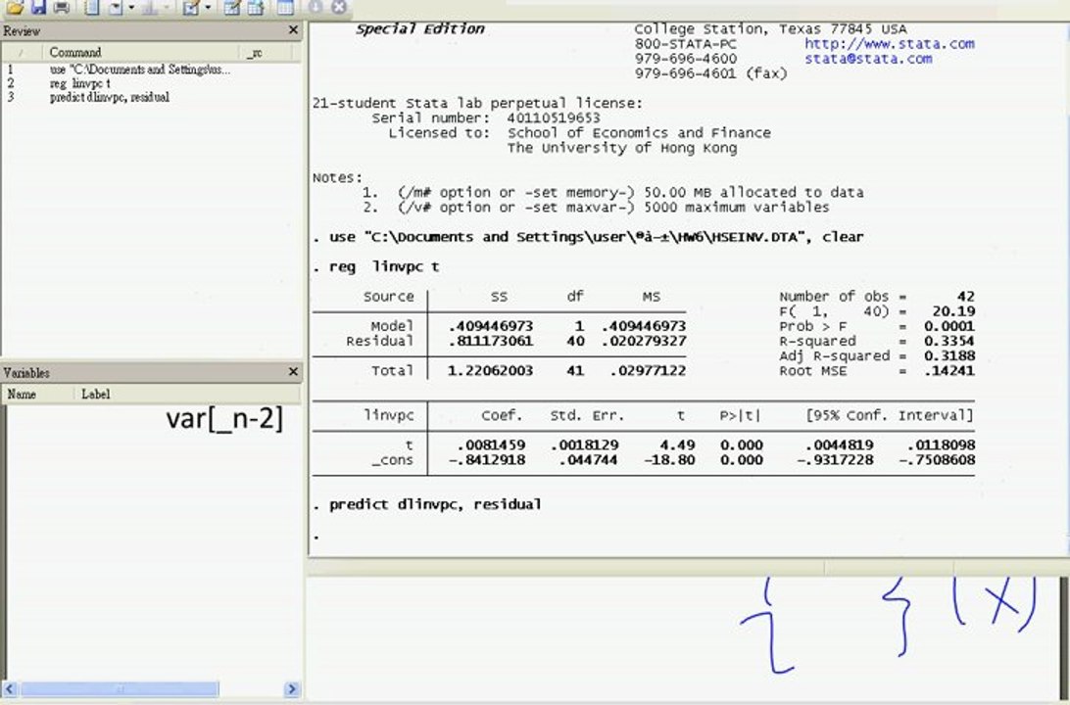
Task: Click the Model SS value .409446973
Action: (x=491, y=326)
